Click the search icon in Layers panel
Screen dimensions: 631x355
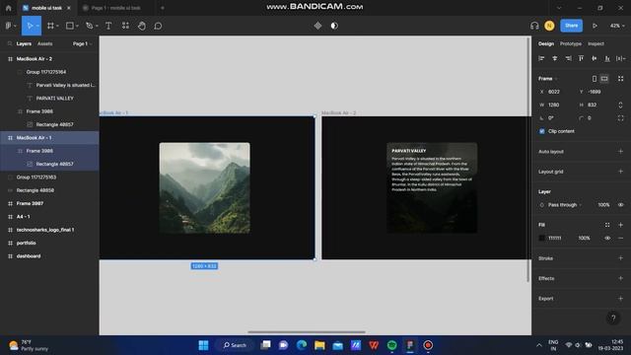point(10,43)
